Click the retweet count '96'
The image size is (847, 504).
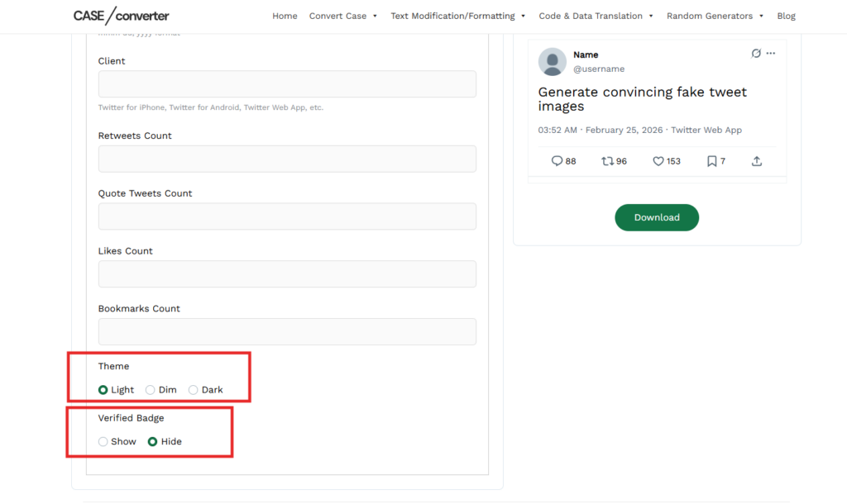pos(621,161)
